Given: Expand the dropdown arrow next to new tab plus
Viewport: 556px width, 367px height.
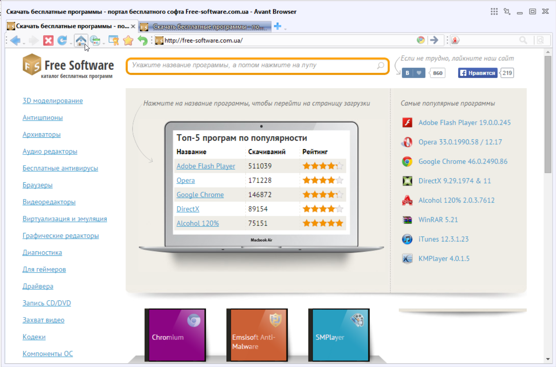Looking at the screenshot, I should point(285,28).
